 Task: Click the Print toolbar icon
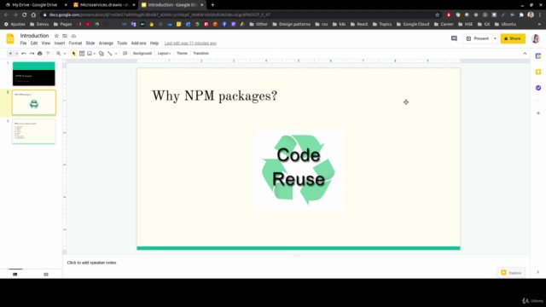pyautogui.click(x=40, y=54)
